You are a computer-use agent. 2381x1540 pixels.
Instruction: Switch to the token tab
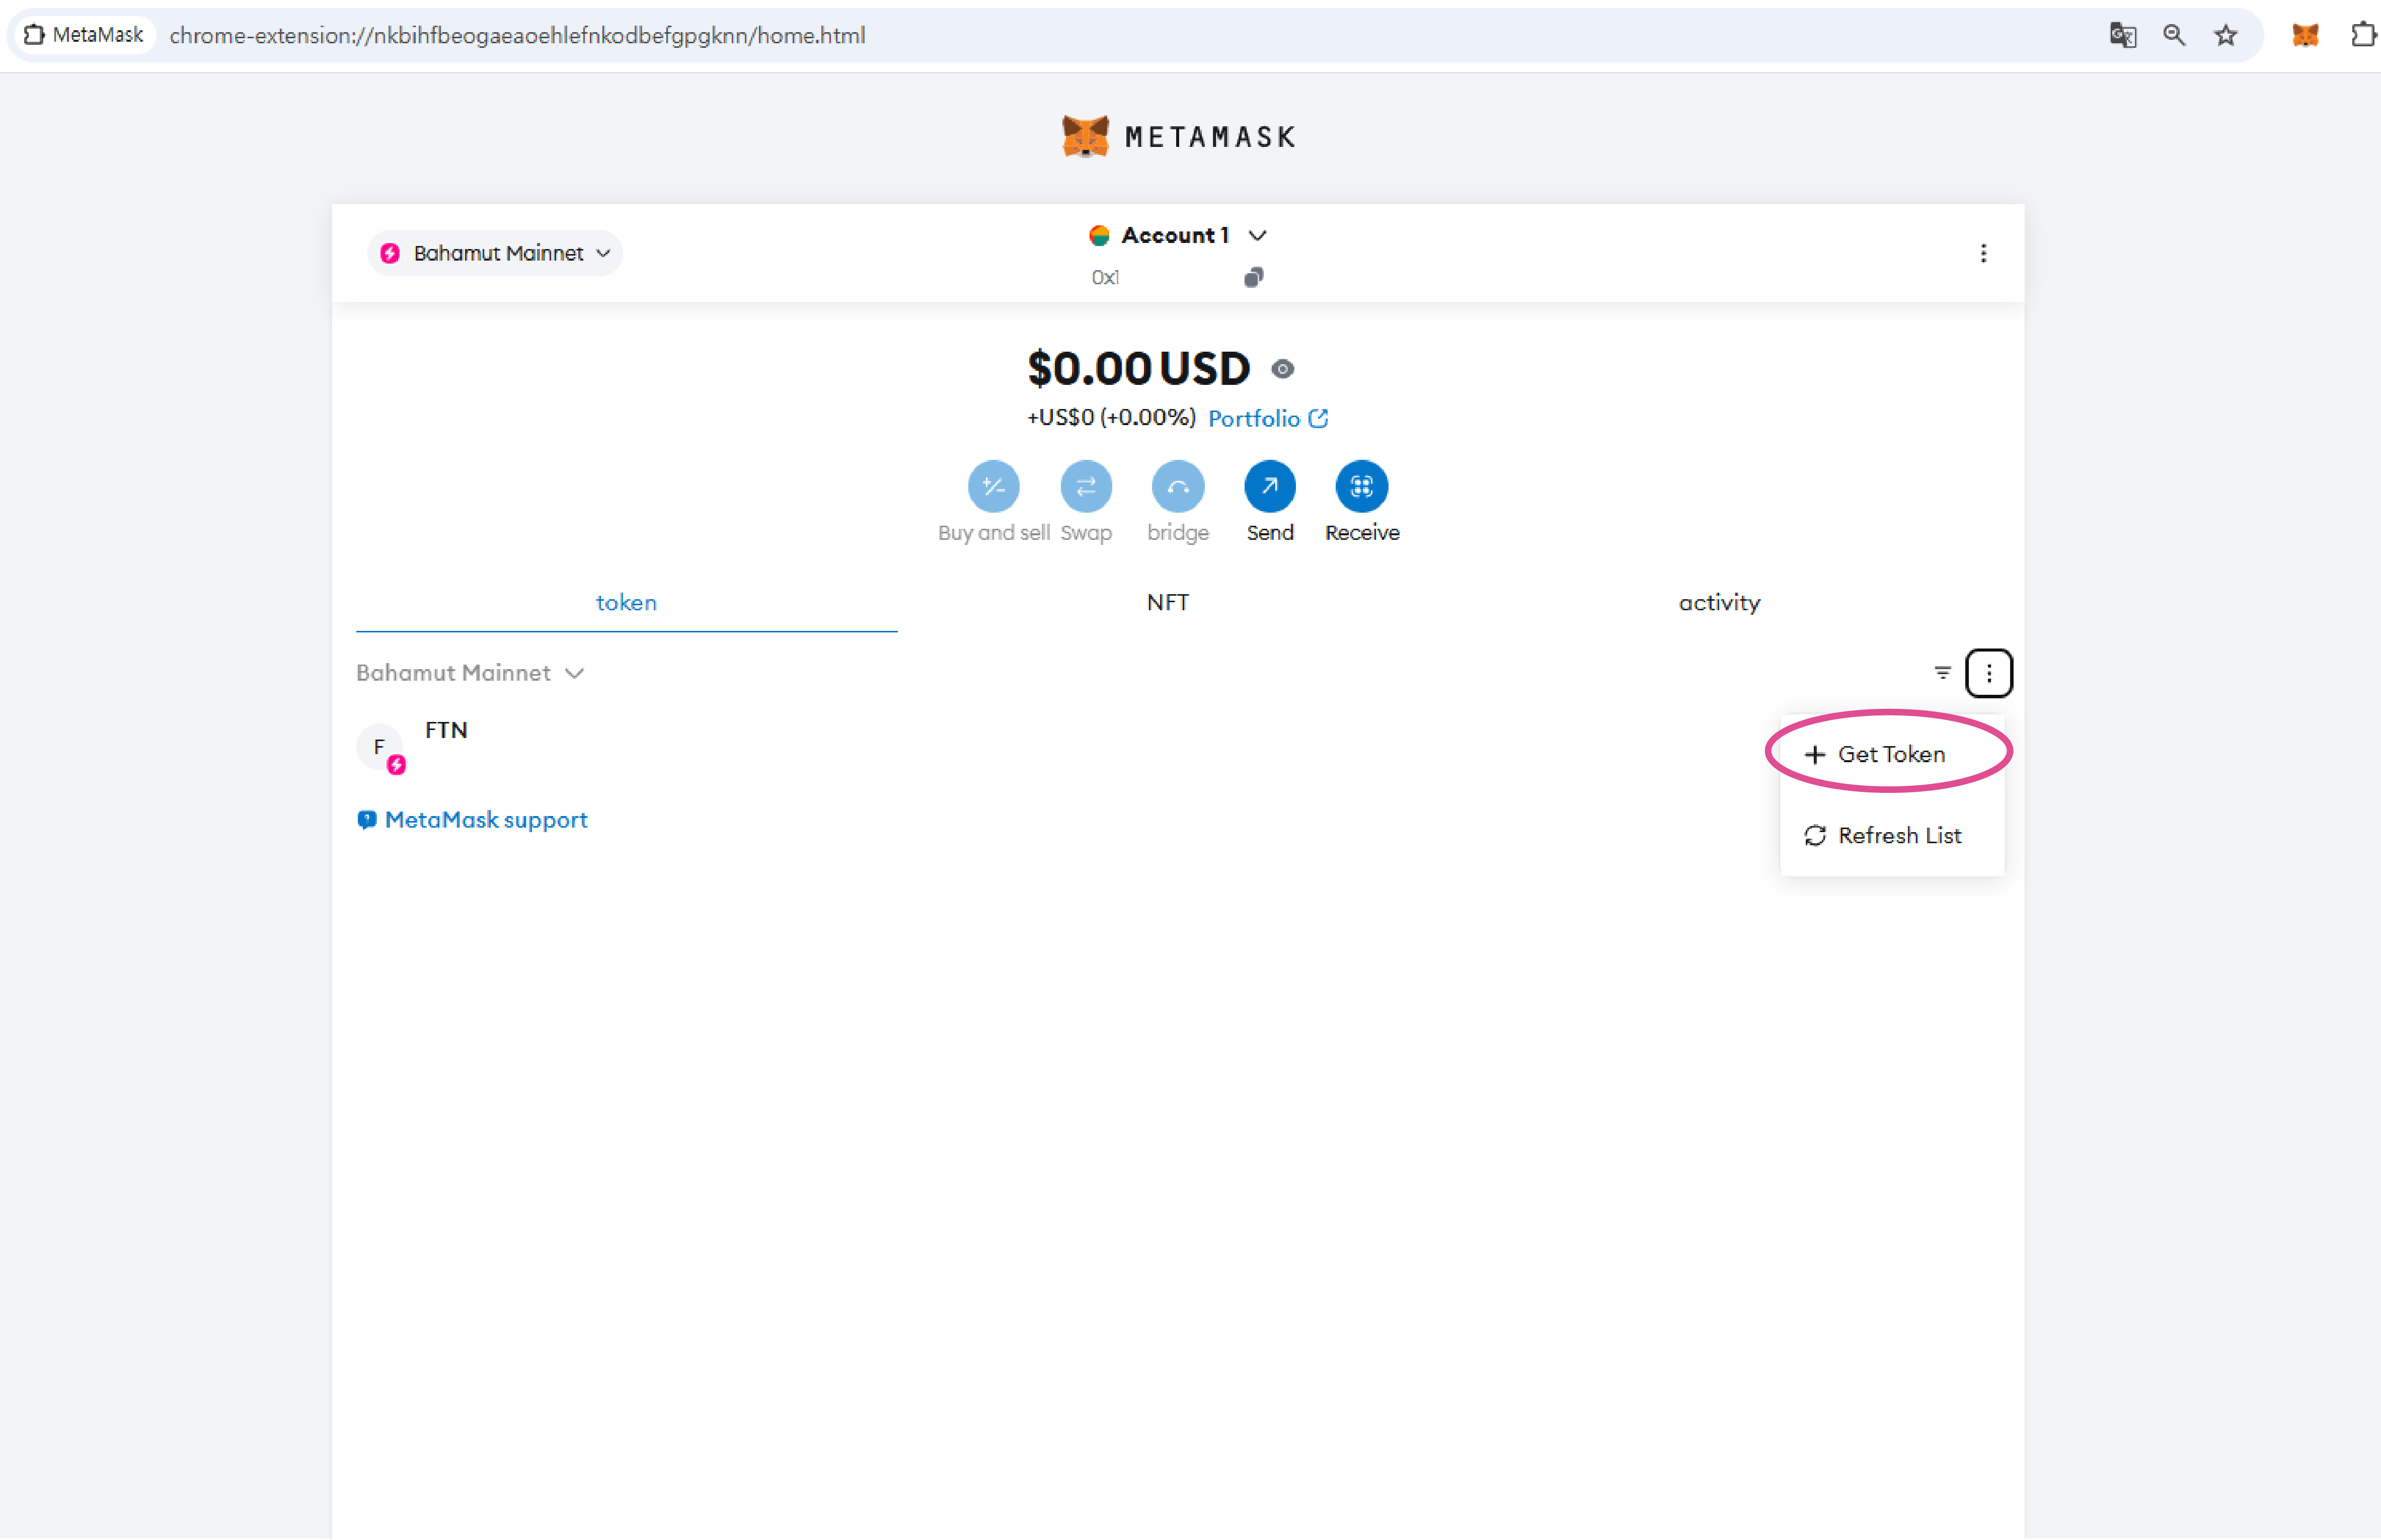coord(626,602)
